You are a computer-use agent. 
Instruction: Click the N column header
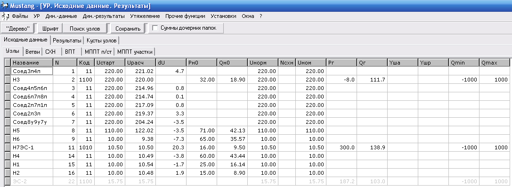[65, 63]
